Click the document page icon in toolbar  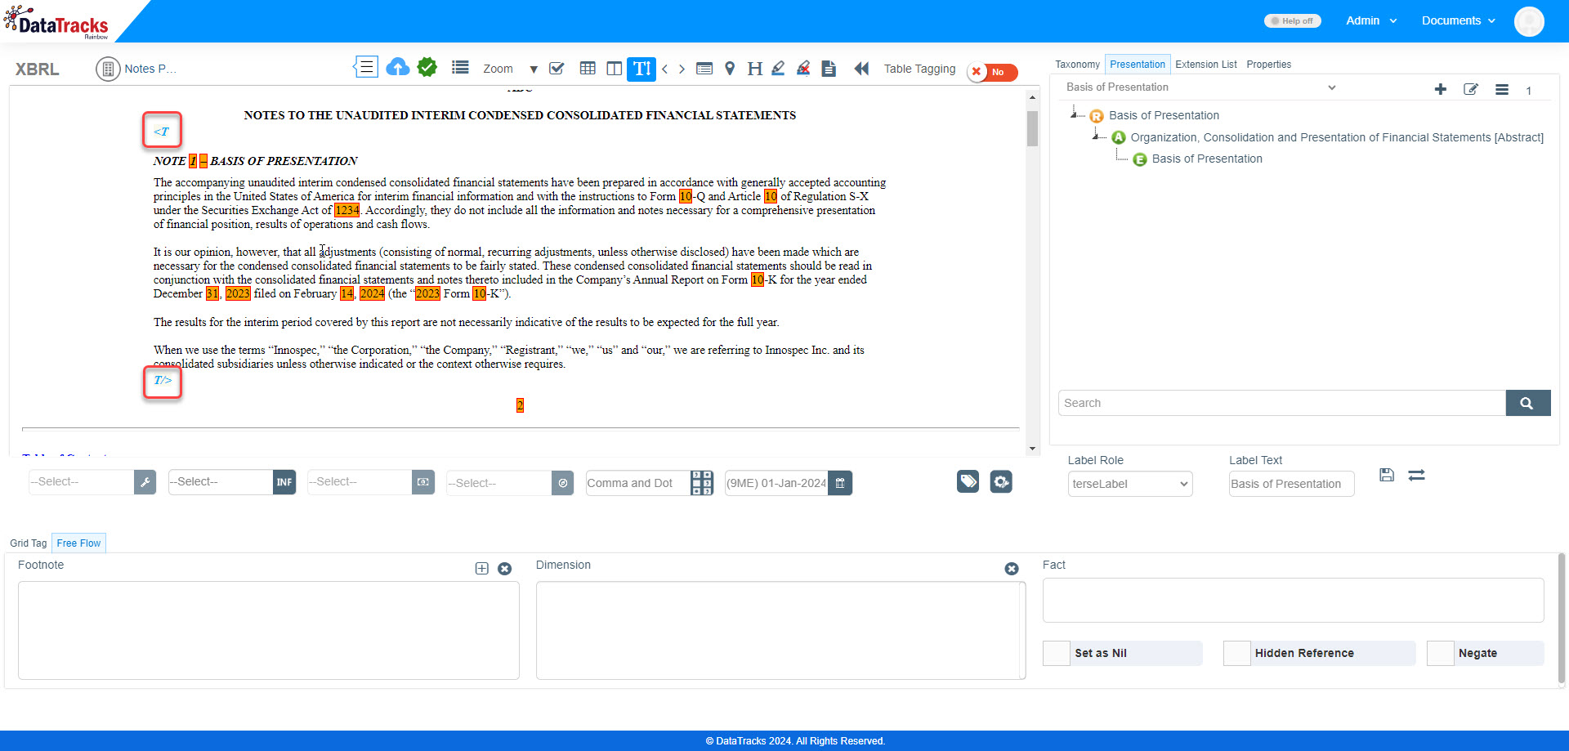tap(829, 69)
